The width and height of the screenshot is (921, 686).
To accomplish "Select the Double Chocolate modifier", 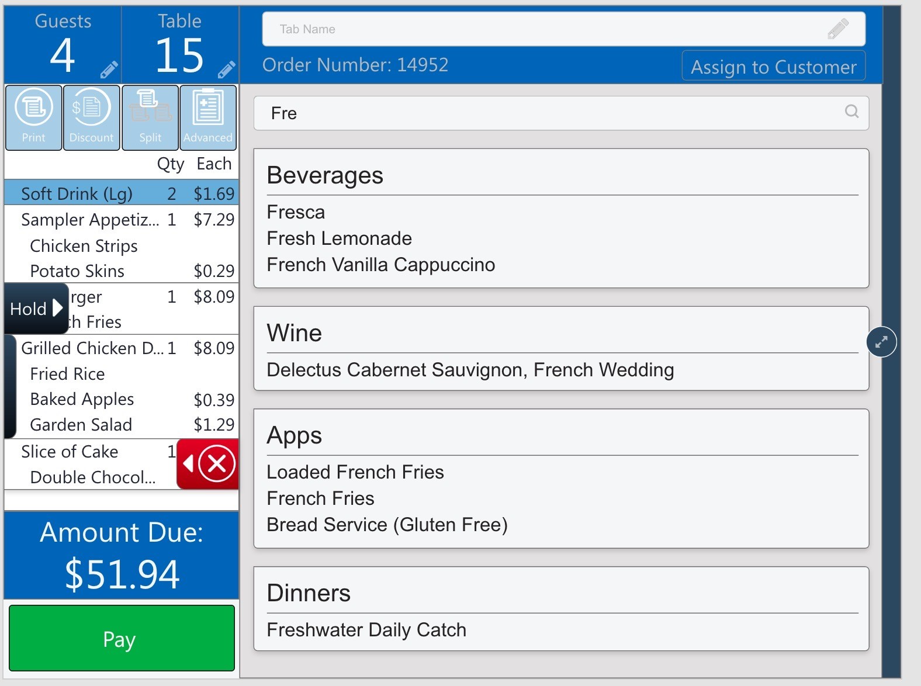I will pos(92,477).
